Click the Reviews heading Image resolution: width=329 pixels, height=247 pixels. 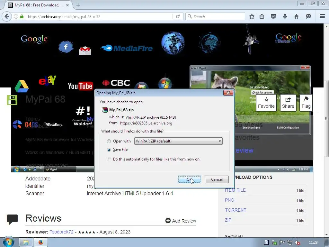(43, 218)
